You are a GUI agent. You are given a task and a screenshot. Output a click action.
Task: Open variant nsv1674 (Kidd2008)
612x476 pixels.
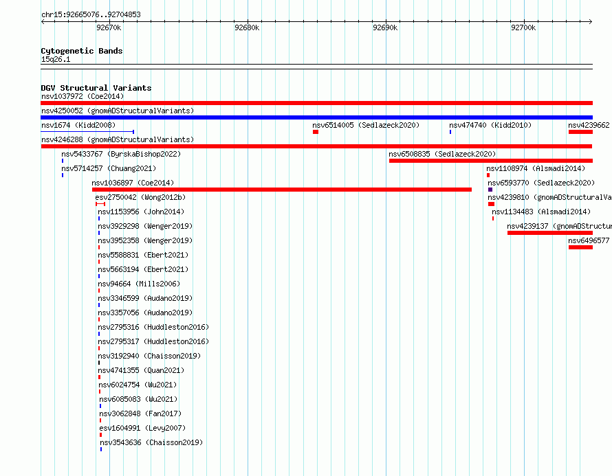tap(78, 125)
